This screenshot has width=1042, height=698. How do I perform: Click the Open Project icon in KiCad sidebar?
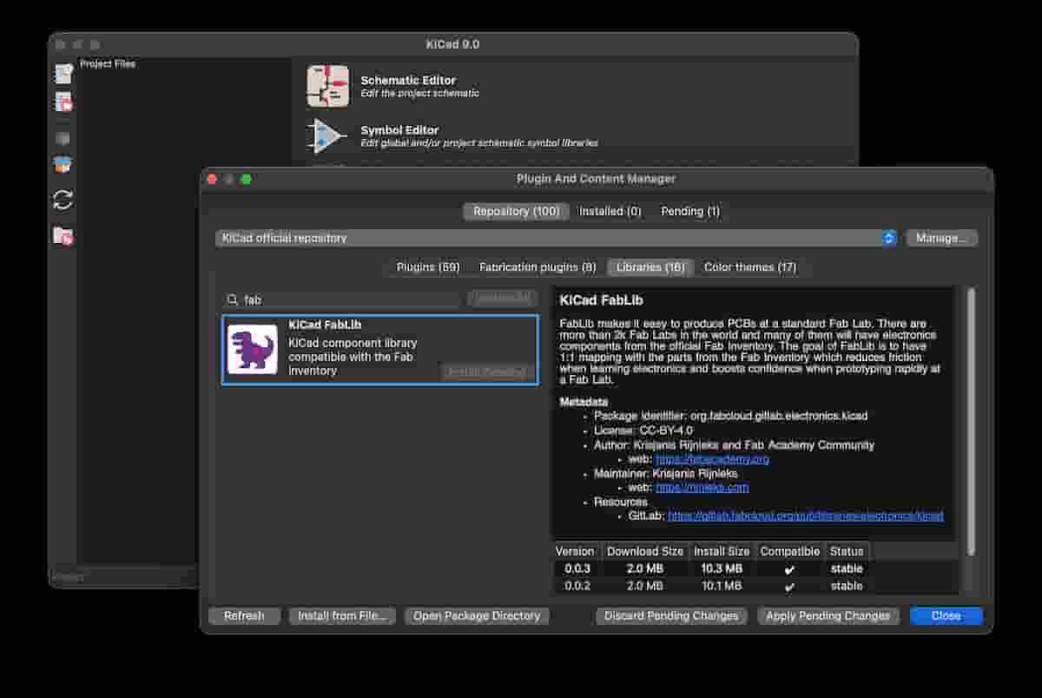(x=63, y=102)
